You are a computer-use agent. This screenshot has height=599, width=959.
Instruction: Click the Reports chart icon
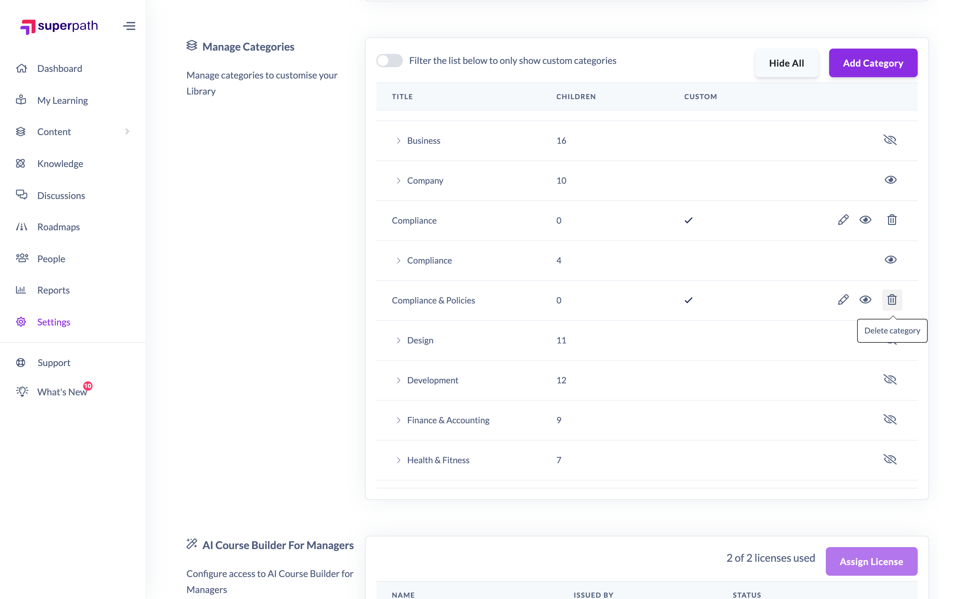(x=21, y=290)
